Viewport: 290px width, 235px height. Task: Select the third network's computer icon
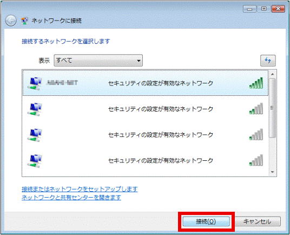coord(35,135)
